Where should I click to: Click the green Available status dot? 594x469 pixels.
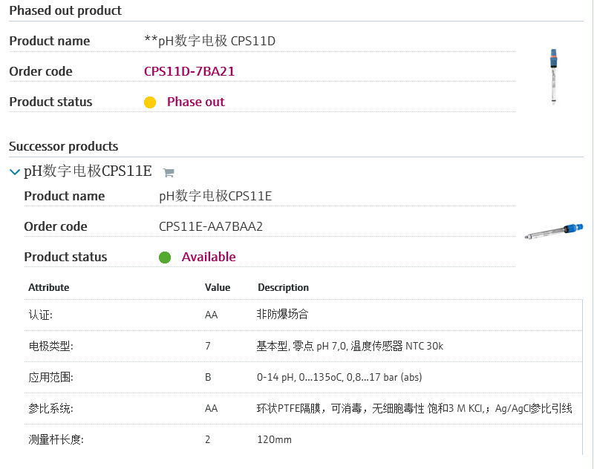pos(165,258)
